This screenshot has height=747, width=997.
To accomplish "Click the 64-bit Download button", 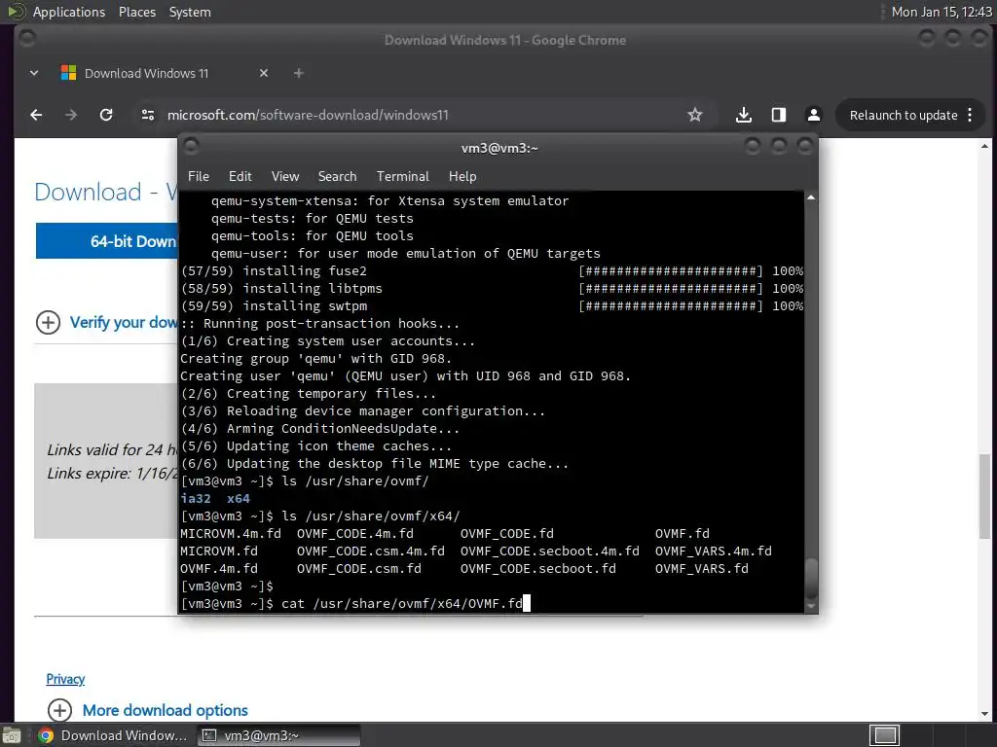I will [107, 241].
